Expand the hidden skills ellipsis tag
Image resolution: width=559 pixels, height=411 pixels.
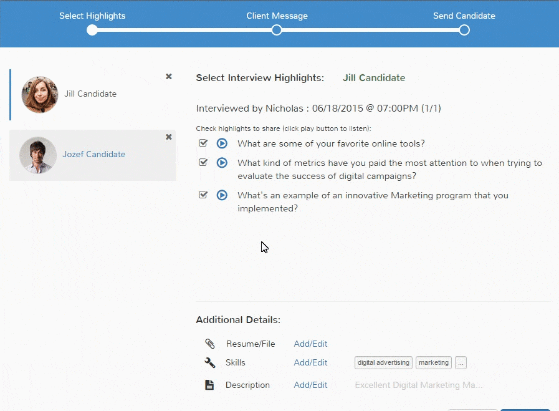(461, 362)
